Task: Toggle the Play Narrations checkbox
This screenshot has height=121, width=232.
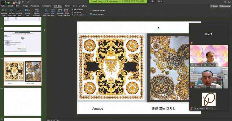Action: (x=72, y=10)
